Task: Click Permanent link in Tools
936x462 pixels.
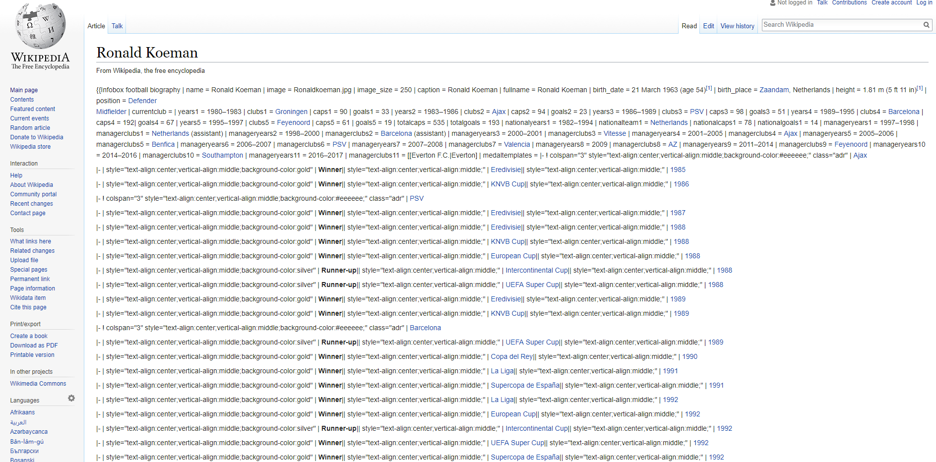Action: (30, 279)
